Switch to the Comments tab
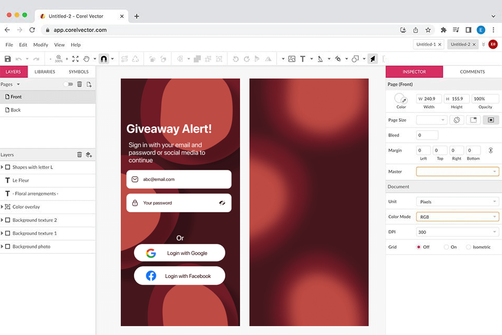The image size is (502, 335). click(x=472, y=72)
